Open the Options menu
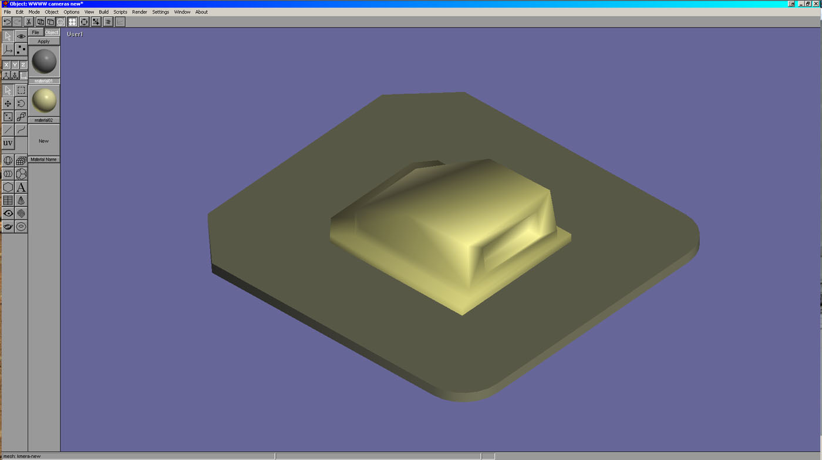The width and height of the screenshot is (822, 460). (x=72, y=12)
